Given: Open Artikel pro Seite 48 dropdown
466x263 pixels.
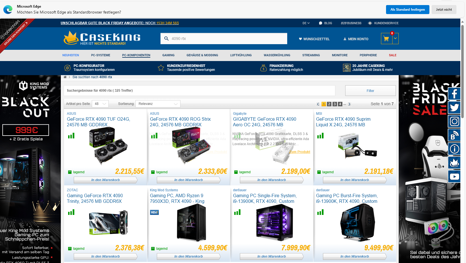Looking at the screenshot, I should [100, 104].
